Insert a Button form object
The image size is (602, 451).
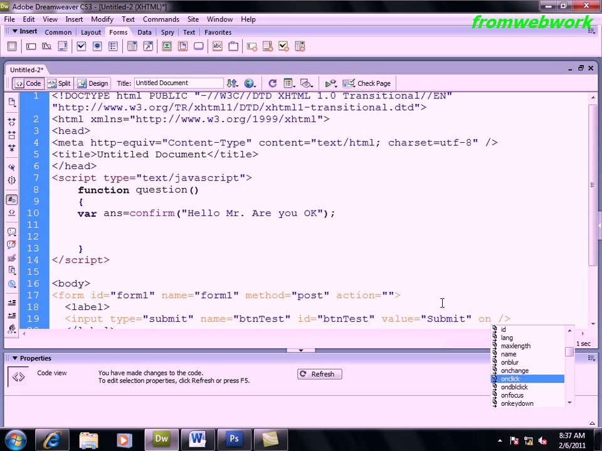tap(199, 46)
